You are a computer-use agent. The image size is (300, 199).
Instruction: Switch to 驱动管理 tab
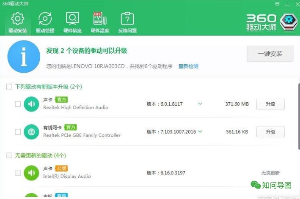(x=45, y=22)
